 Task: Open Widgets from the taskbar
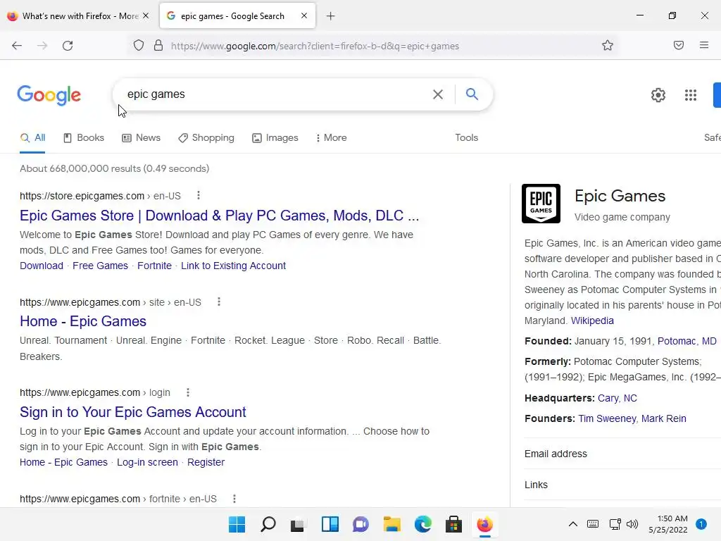[x=330, y=524]
